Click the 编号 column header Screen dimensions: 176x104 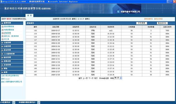(35, 27)
